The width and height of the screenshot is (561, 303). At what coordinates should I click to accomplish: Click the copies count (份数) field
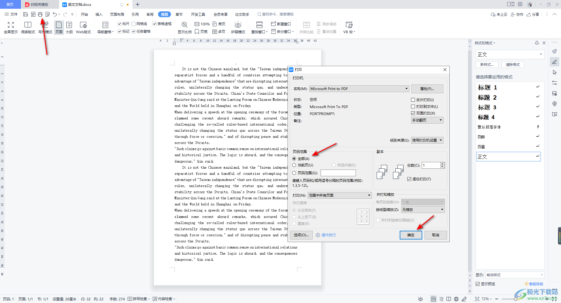(x=431, y=165)
